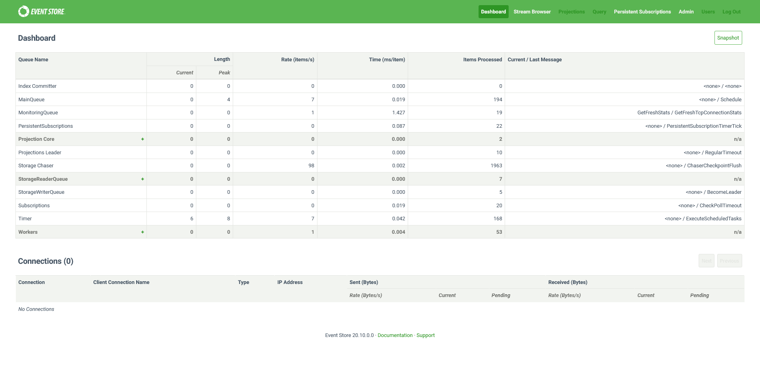This screenshot has height=371, width=760.
Task: Click MonitoringQueue time value 1.427
Action: (x=399, y=113)
